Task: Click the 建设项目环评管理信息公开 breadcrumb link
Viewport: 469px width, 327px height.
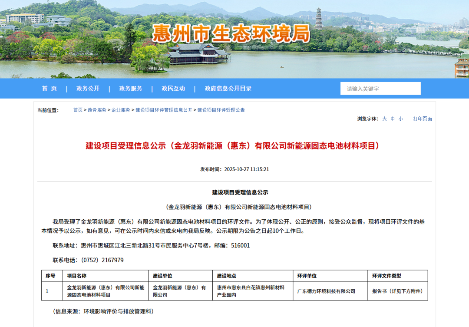Action: click(x=164, y=110)
